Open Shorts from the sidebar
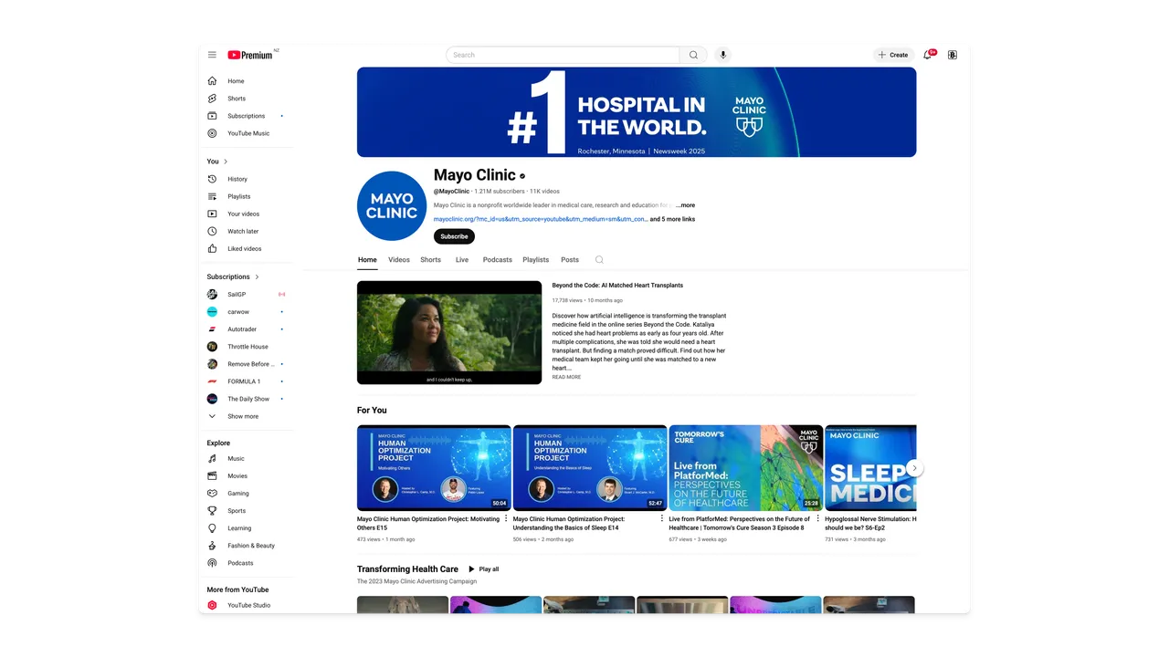This screenshot has height=657, width=1169. [237, 99]
